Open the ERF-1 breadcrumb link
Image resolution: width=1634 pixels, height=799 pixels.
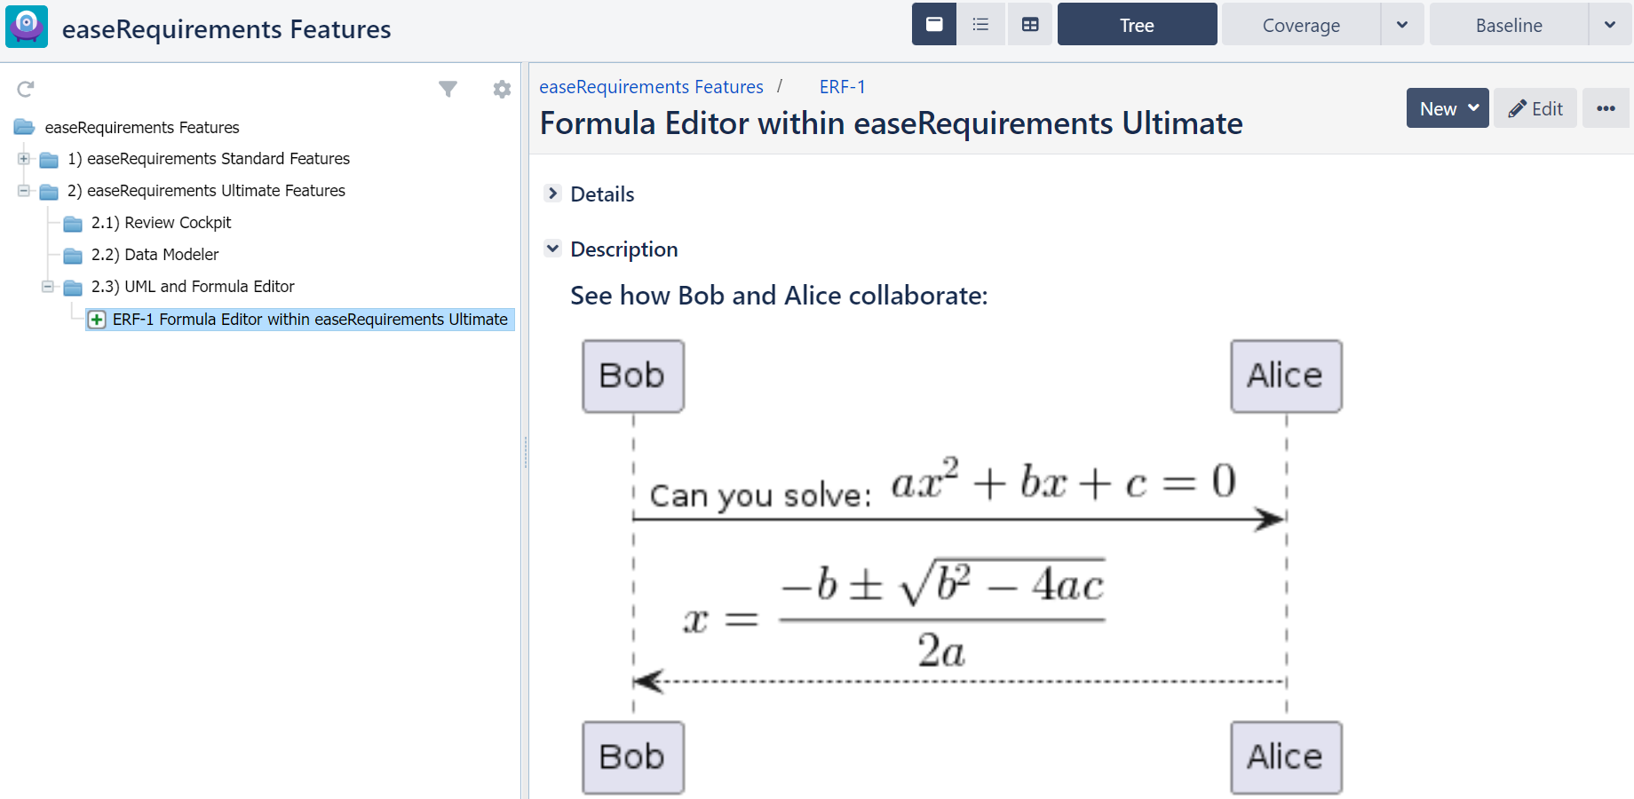(842, 87)
